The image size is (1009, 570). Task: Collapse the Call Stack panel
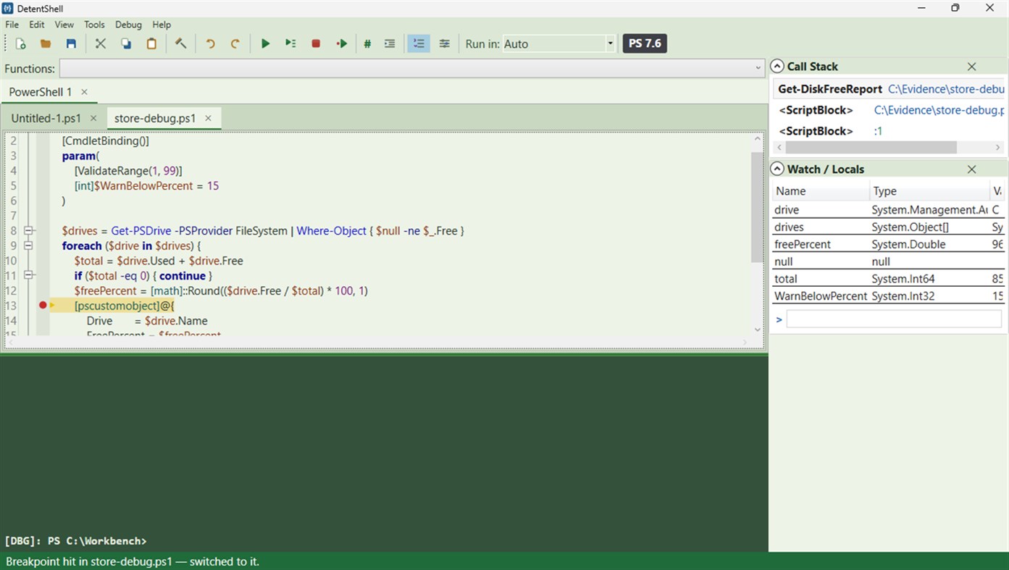777,66
